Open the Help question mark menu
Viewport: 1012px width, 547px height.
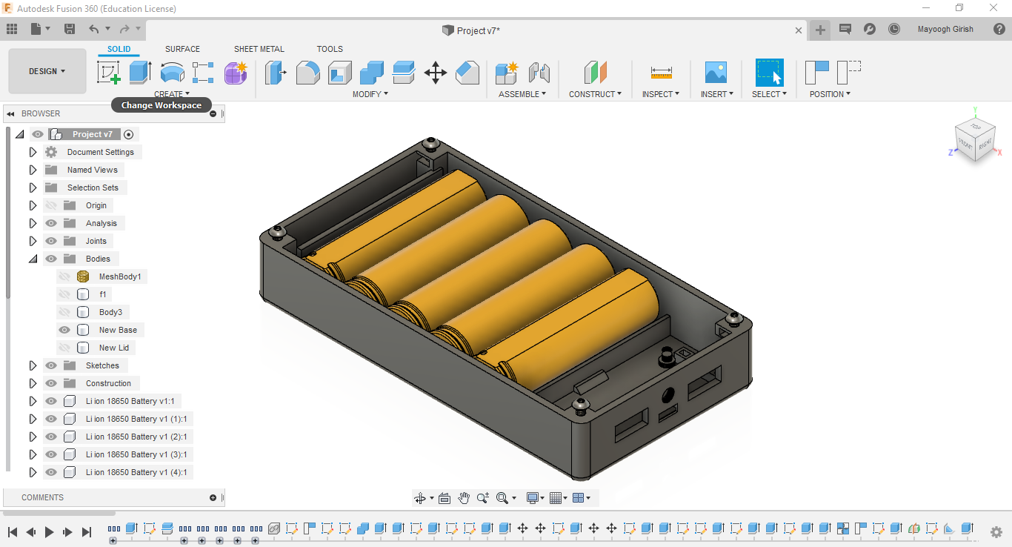pos(999,30)
